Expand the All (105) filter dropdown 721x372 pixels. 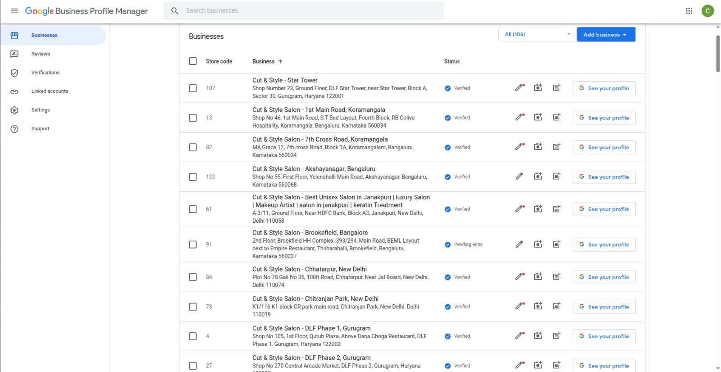(x=537, y=34)
